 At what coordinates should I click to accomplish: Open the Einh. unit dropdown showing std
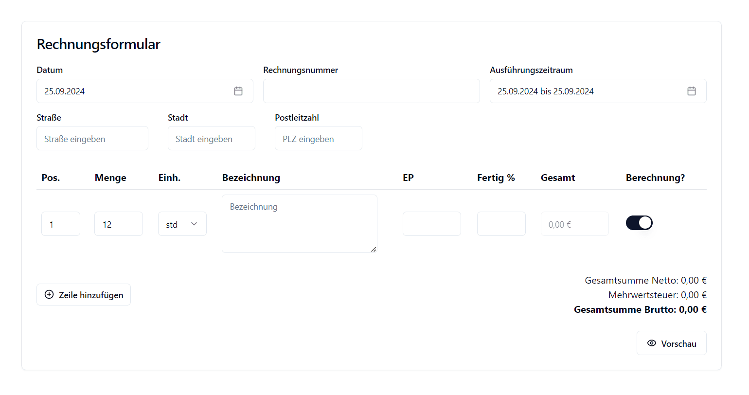[x=182, y=224]
